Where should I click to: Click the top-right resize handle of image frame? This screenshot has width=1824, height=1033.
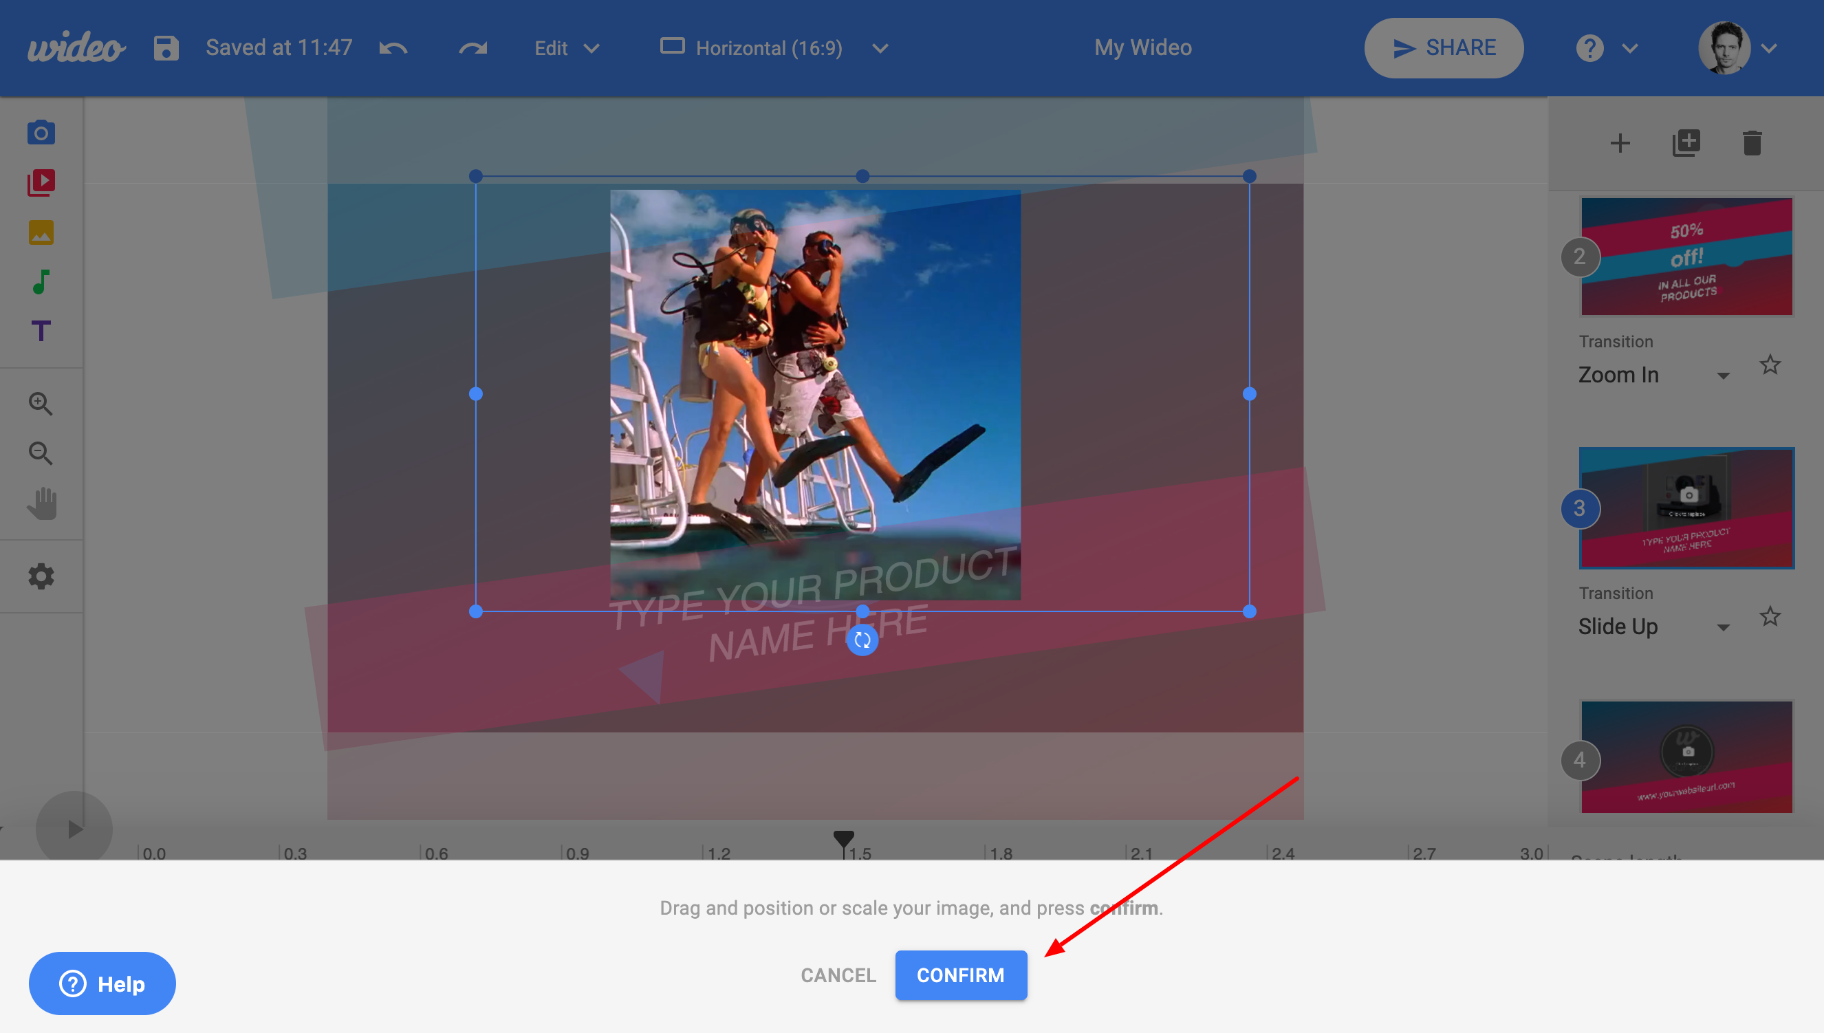(1249, 176)
